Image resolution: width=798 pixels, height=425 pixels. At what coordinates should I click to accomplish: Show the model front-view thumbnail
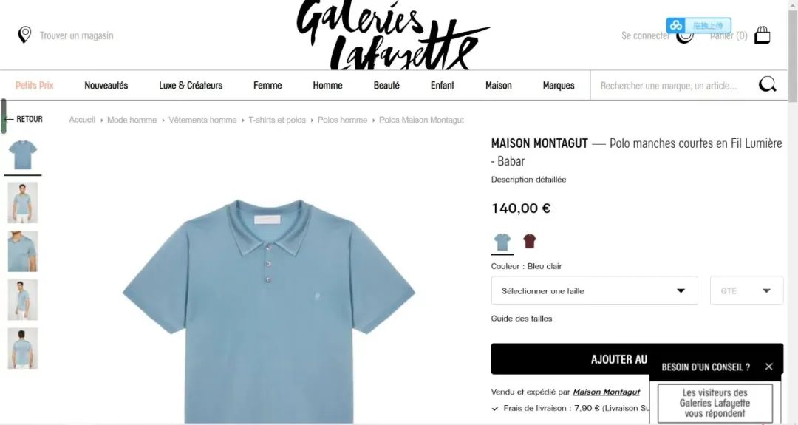[22, 203]
